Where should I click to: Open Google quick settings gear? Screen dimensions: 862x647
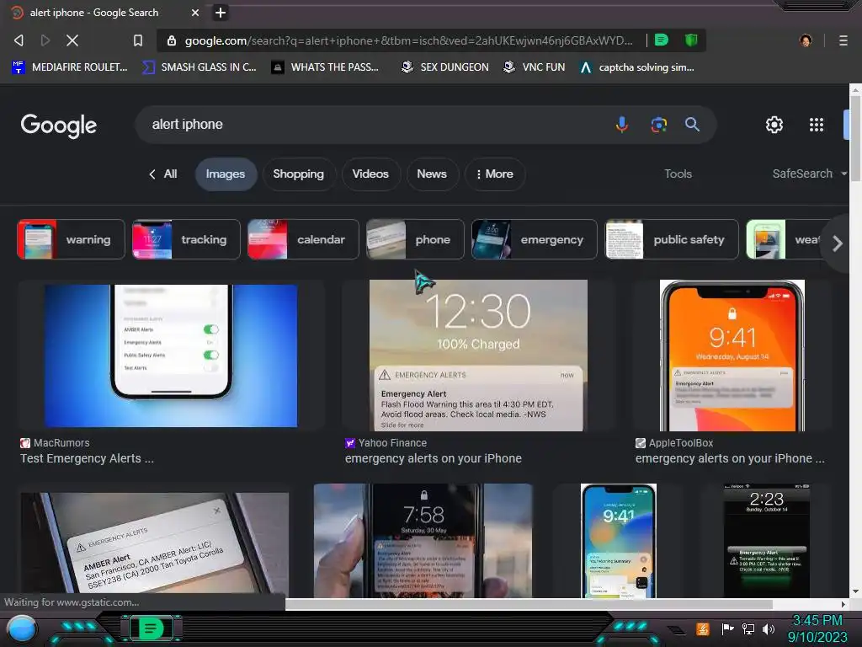coord(774,125)
